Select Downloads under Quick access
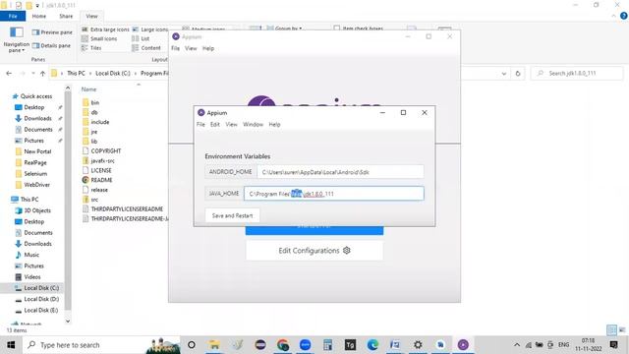Image resolution: width=629 pixels, height=354 pixels. 33,118
